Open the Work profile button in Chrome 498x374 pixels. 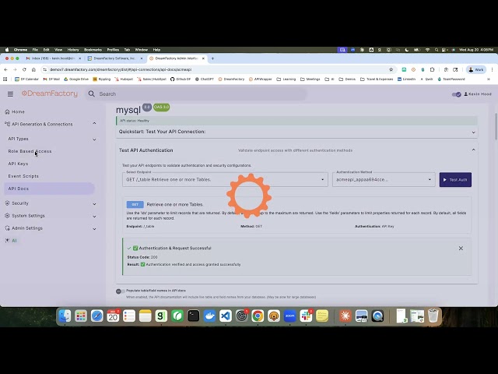(x=475, y=69)
